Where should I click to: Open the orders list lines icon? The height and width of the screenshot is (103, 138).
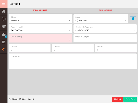4,42
